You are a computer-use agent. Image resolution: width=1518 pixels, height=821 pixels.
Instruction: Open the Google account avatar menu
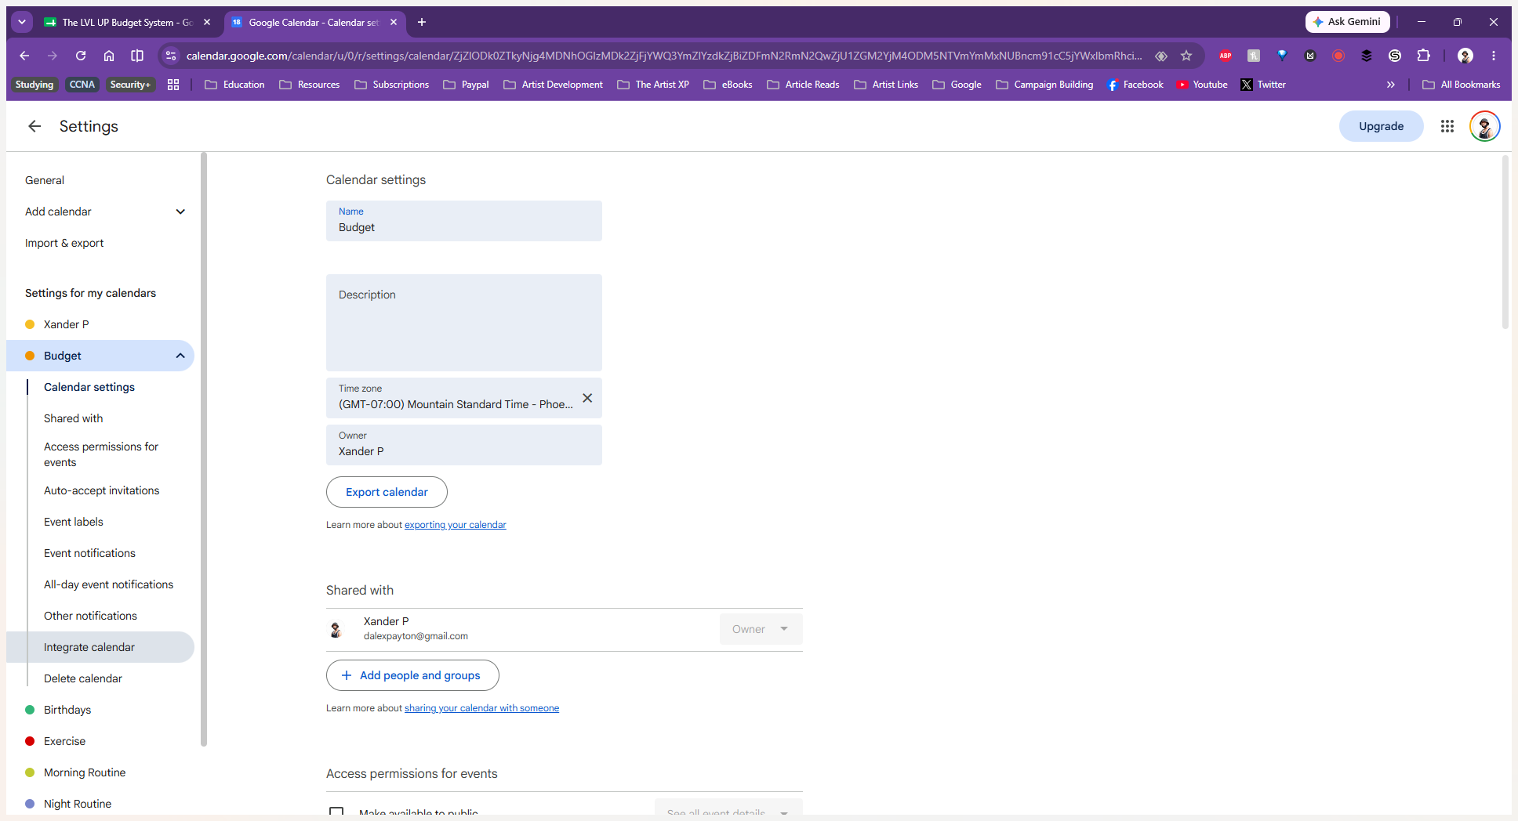[x=1484, y=126]
